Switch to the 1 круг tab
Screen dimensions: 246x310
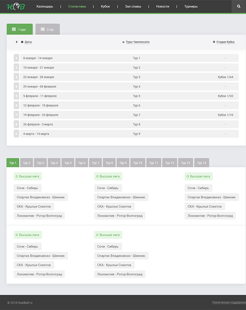pos(20,29)
